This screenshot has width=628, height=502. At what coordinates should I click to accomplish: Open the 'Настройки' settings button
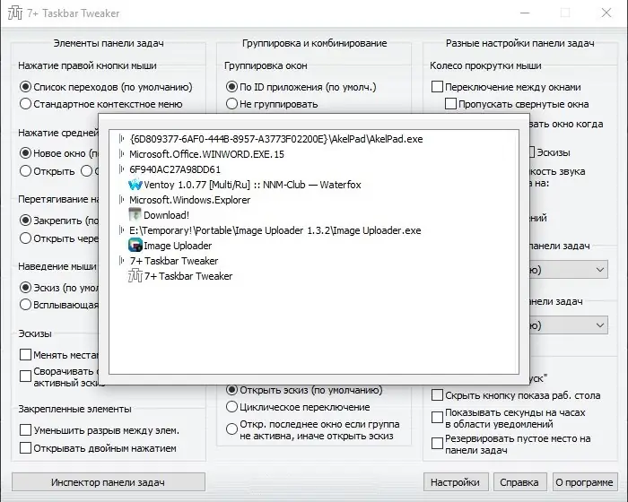pyautogui.click(x=456, y=482)
